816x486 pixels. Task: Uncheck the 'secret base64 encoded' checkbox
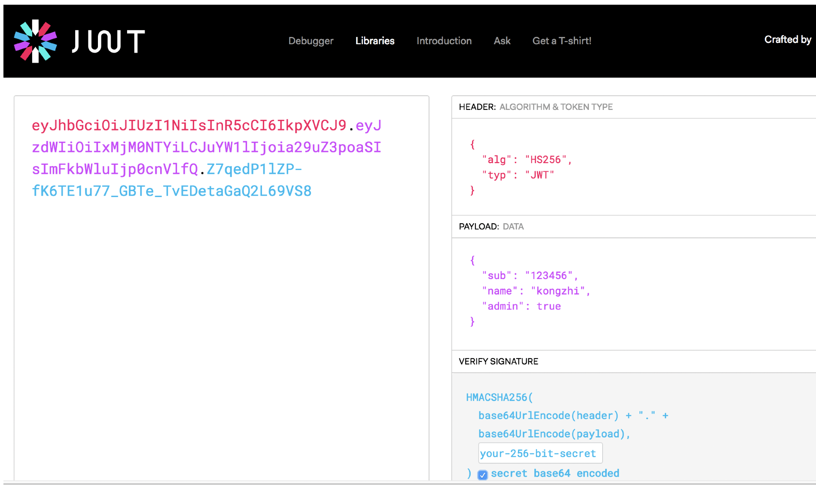pos(482,475)
